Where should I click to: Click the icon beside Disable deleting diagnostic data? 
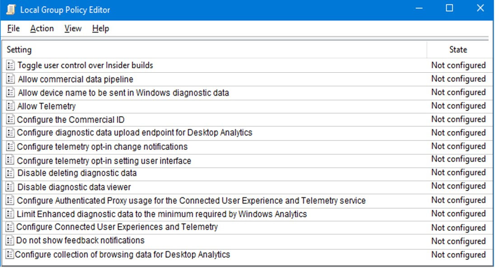click(x=10, y=173)
